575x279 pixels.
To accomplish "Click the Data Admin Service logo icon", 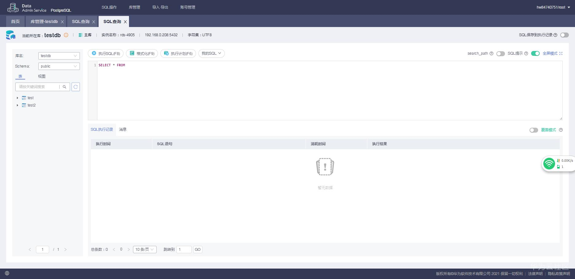I will (13, 7).
